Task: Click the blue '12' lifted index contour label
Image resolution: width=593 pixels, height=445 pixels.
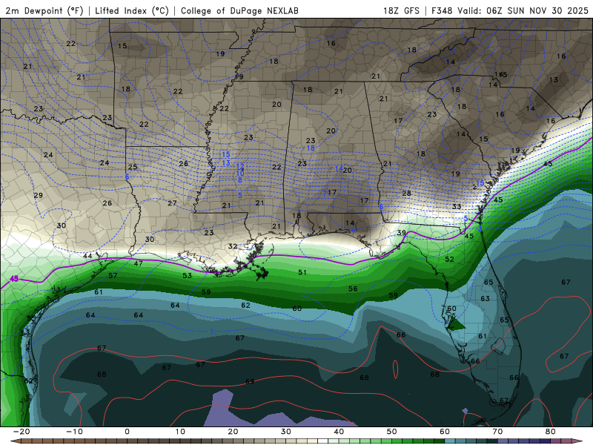Action: pos(239,167)
